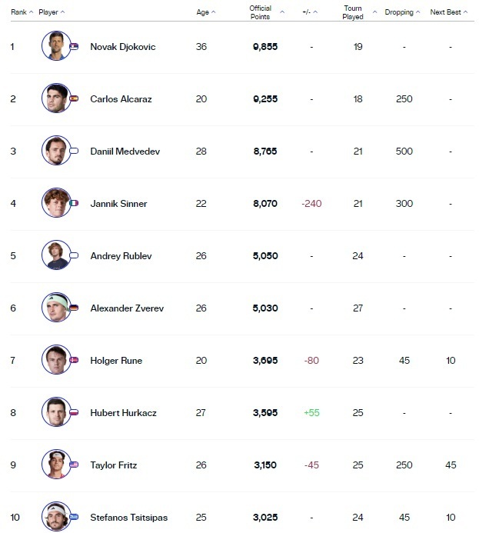
Task: Sort by the Dropping column
Action: (403, 12)
